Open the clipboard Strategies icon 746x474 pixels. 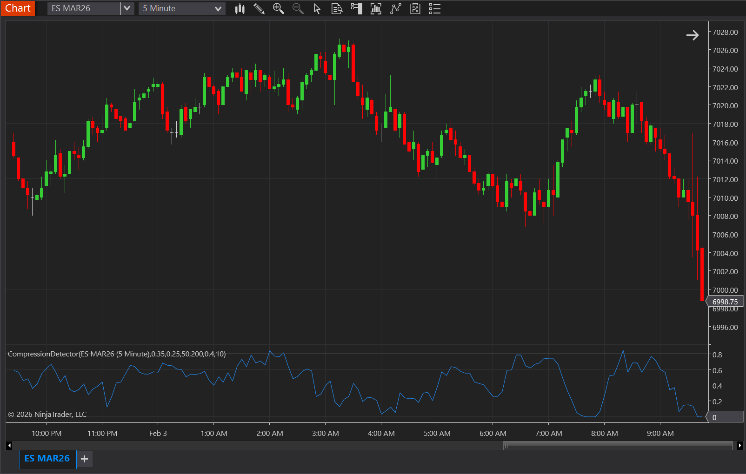pos(415,8)
